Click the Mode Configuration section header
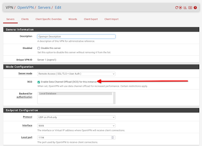The image size is (202, 146). pos(101,67)
